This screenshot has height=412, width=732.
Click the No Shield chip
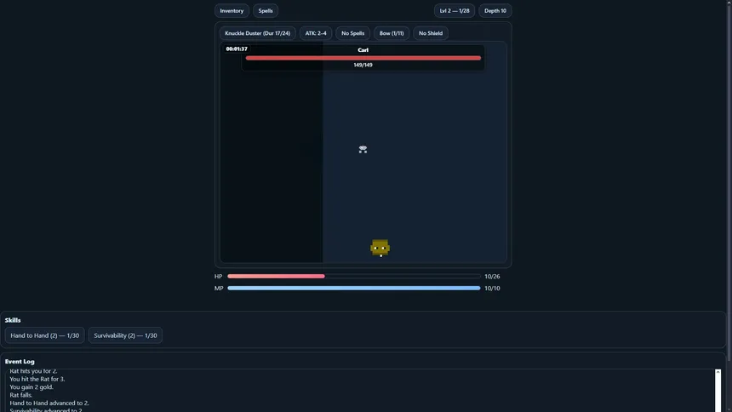click(x=431, y=33)
